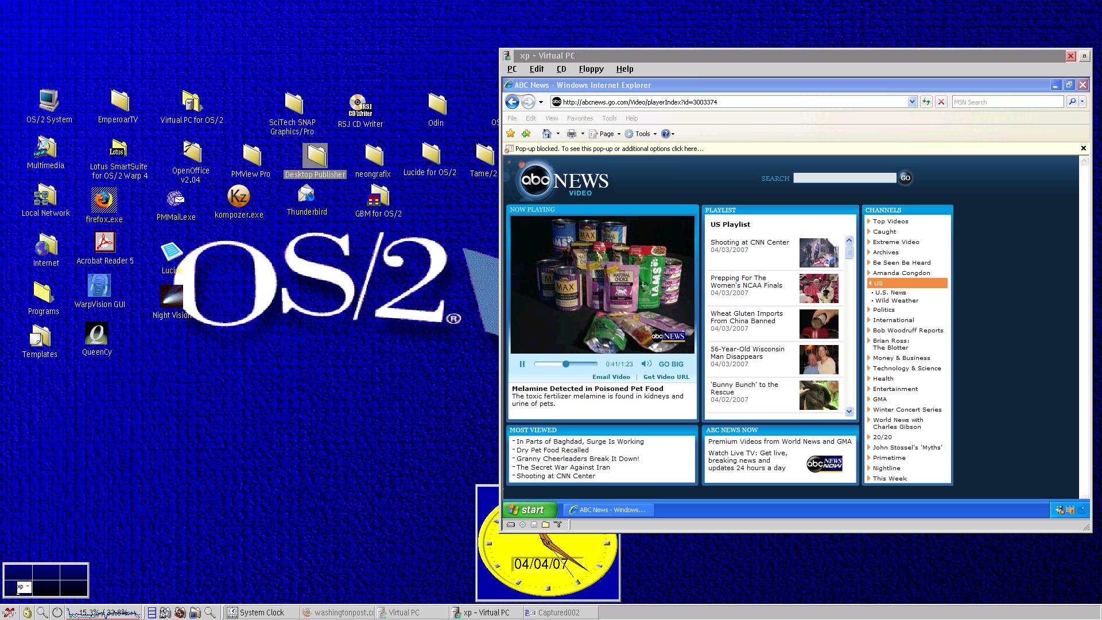Click the Add to Favorites icon
This screenshot has width=1102, height=620.
coord(526,134)
